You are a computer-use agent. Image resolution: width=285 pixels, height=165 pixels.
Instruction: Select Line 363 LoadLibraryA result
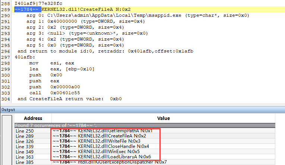pos(145,157)
